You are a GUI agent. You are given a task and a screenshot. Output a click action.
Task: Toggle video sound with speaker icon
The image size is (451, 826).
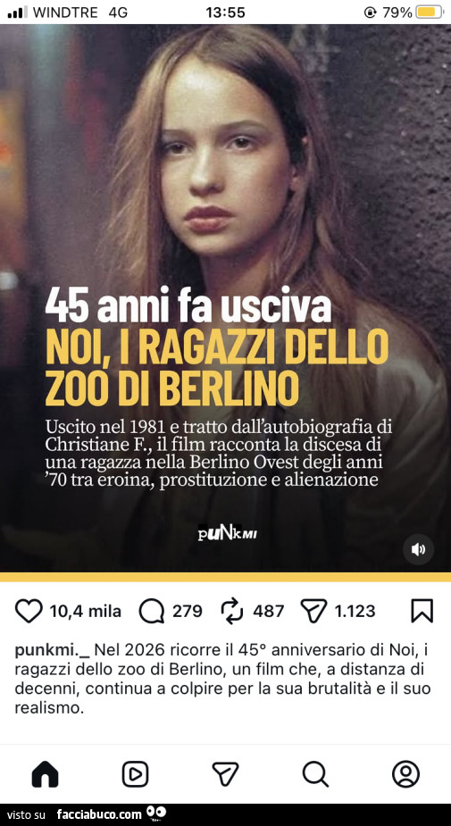pyautogui.click(x=418, y=550)
